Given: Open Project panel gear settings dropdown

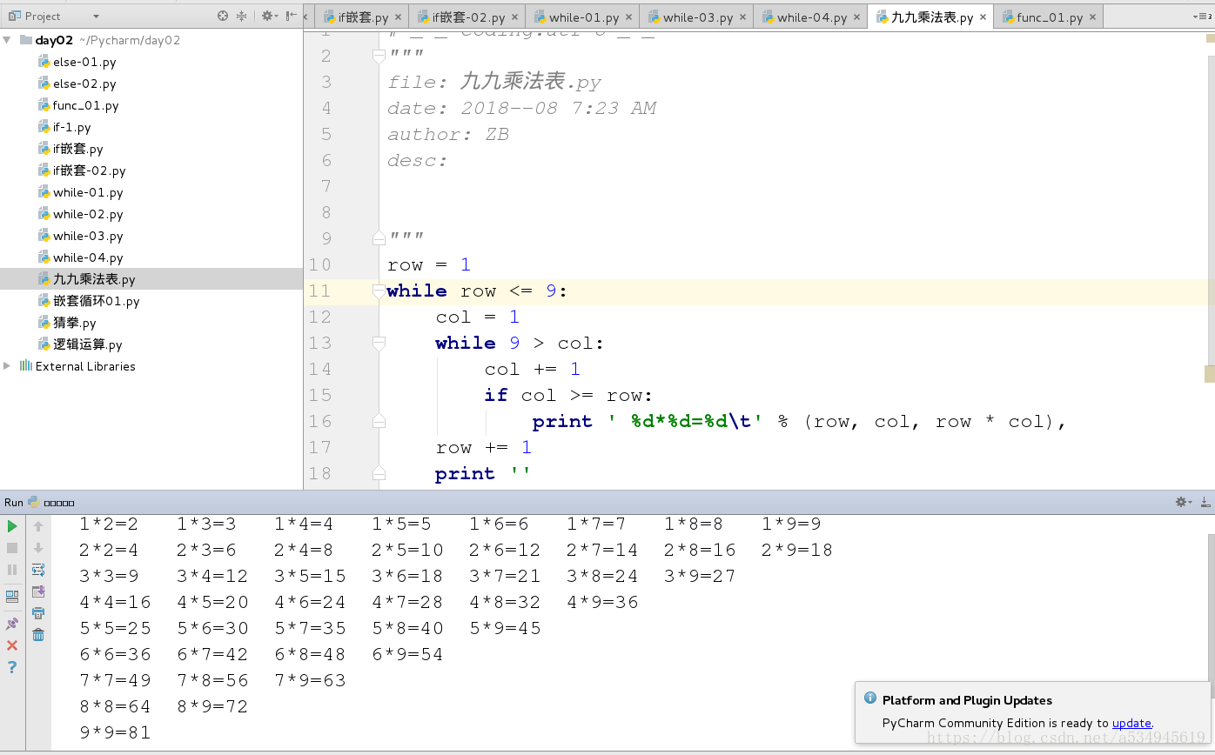Looking at the screenshot, I should click(x=269, y=16).
